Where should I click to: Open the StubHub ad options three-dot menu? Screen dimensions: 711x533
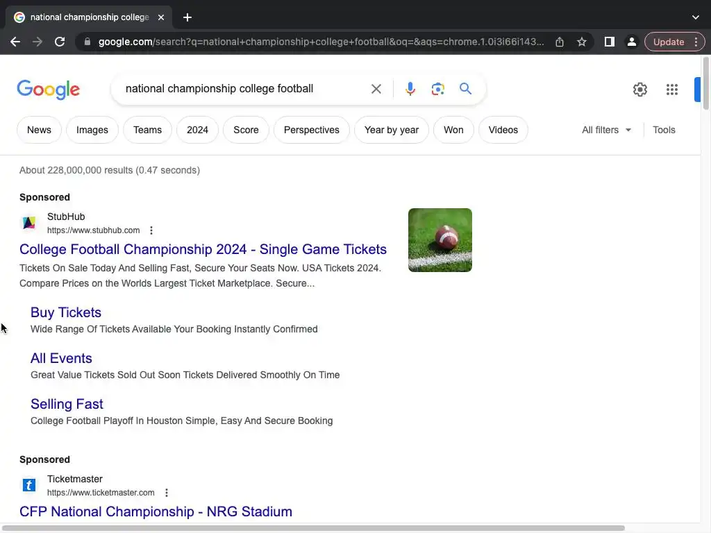click(x=151, y=230)
